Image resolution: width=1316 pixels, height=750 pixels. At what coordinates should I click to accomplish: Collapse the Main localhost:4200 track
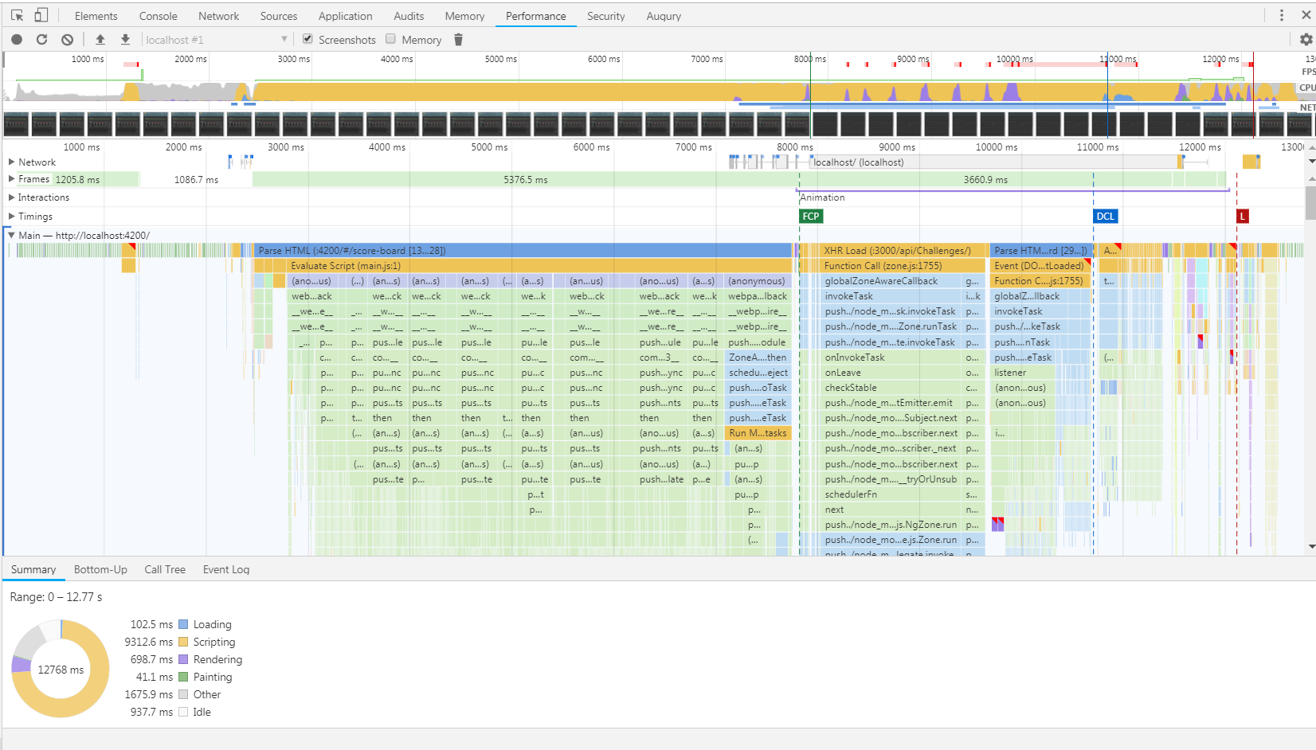click(11, 235)
